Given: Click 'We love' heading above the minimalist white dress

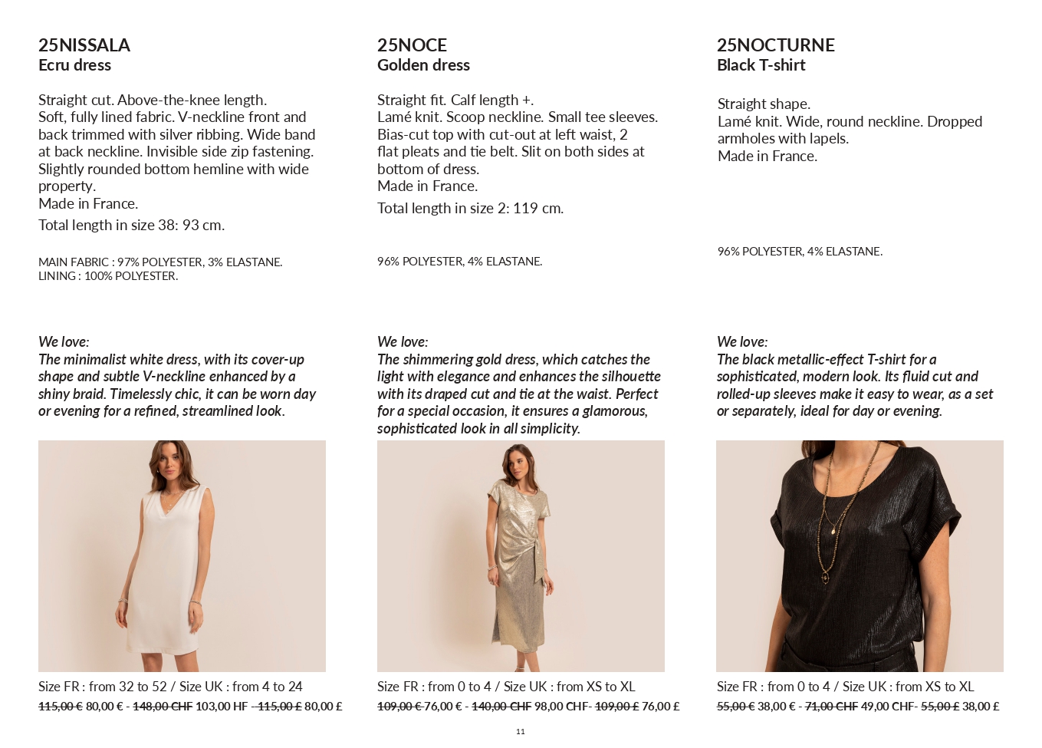Looking at the screenshot, I should [x=64, y=341].
